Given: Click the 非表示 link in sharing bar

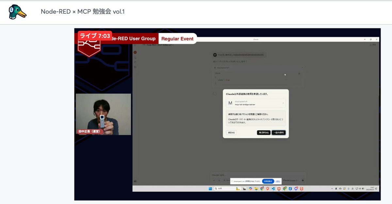Looking at the screenshot, I should [x=278, y=181].
